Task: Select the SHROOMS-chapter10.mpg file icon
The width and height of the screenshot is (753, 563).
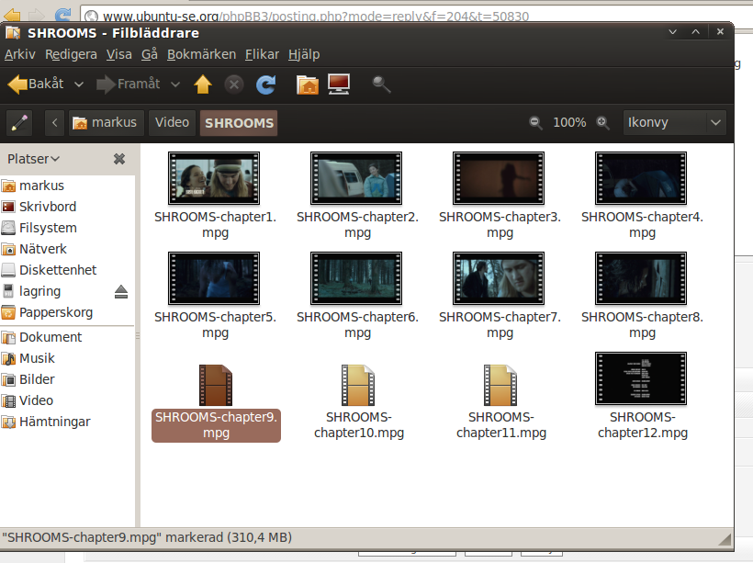Action: point(358,385)
